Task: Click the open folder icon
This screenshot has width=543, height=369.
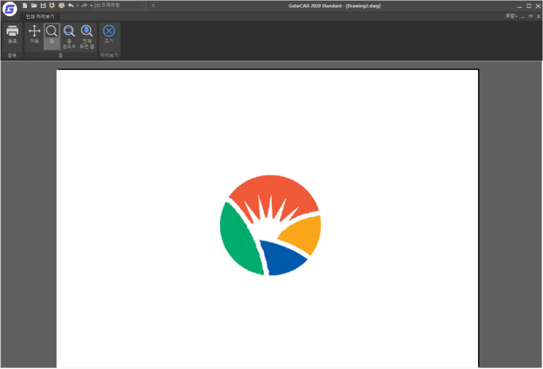Action: coord(34,5)
